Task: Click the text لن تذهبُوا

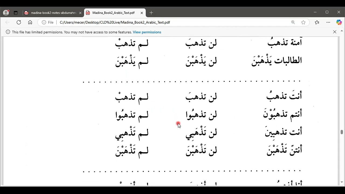Action: pyautogui.click(x=201, y=115)
